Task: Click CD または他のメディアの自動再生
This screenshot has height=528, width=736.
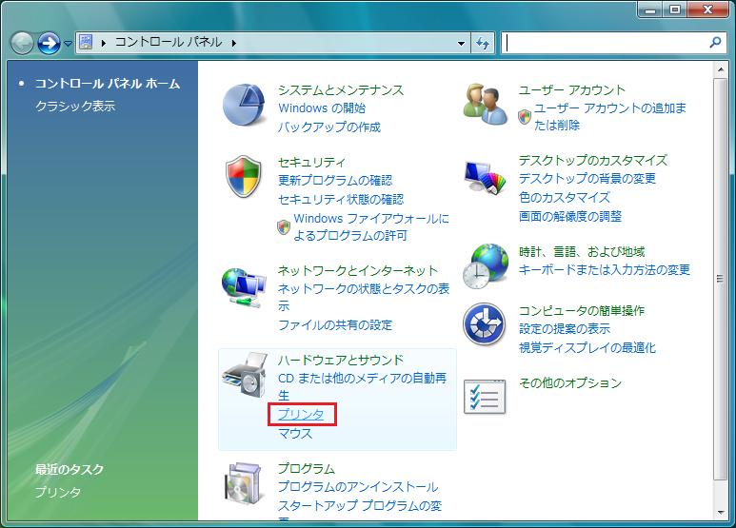Action: tap(363, 386)
